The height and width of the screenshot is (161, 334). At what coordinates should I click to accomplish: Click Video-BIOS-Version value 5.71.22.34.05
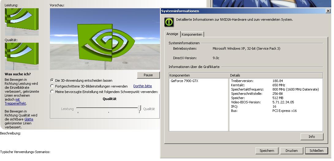point(283,102)
